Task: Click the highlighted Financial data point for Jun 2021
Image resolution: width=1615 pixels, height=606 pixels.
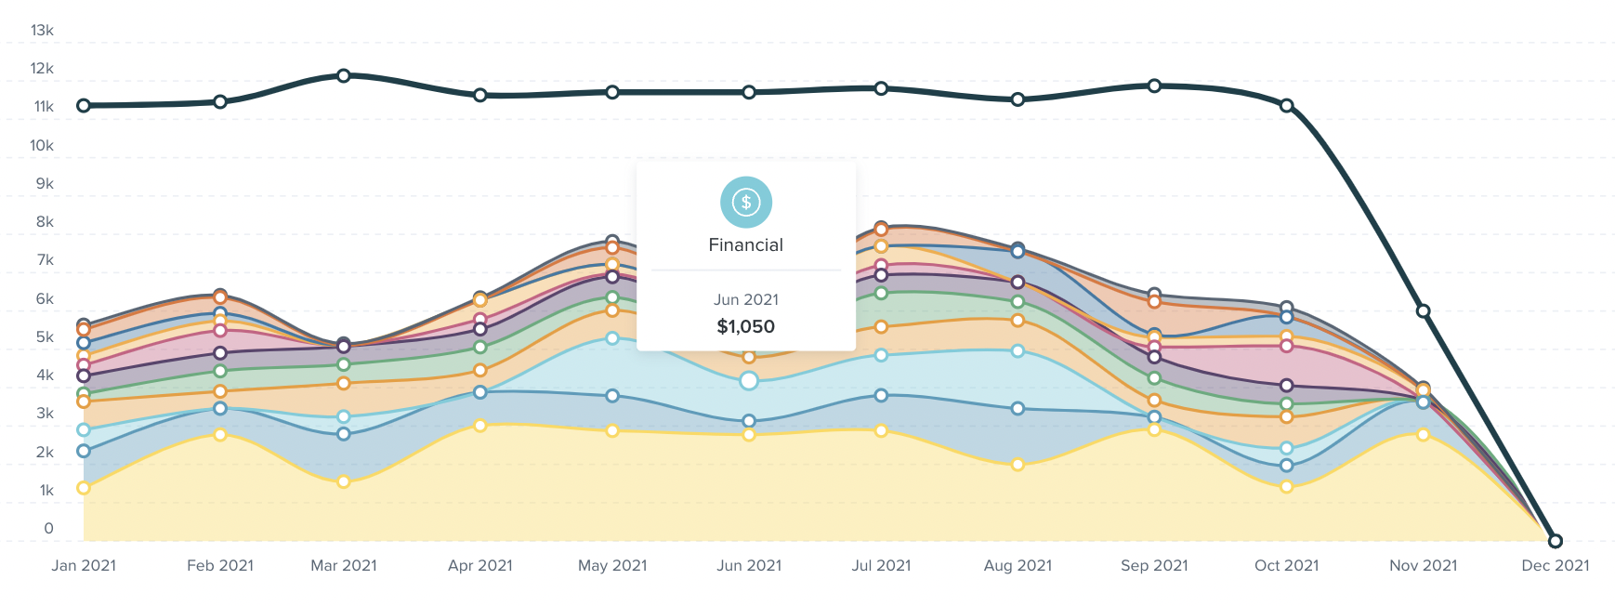Action: coord(749,380)
